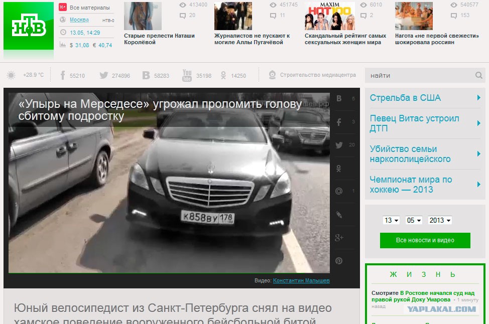
Task: Open the day dropdown showing 13
Action: [x=391, y=220]
